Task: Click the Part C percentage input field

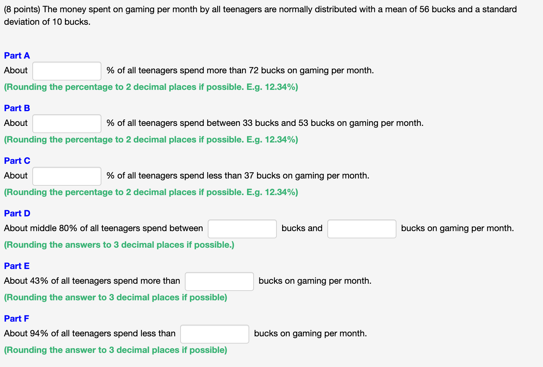Action: tap(66, 176)
